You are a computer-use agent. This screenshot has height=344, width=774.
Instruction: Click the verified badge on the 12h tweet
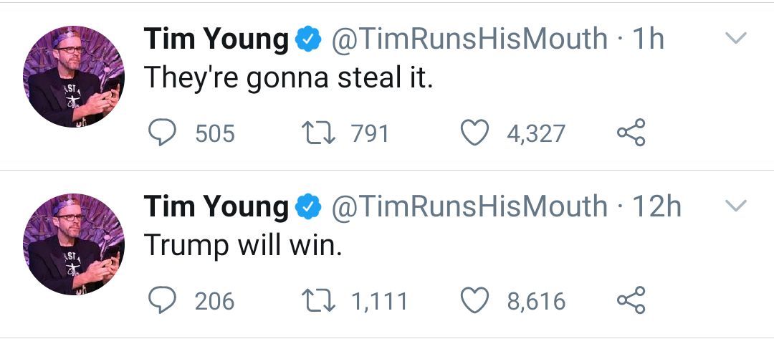tap(309, 208)
